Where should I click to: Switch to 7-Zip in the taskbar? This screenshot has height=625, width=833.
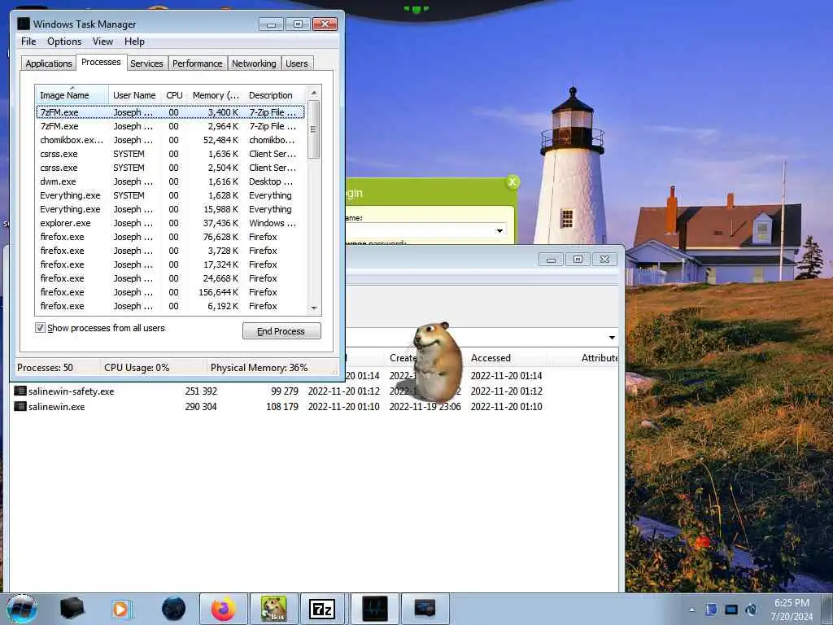click(322, 609)
